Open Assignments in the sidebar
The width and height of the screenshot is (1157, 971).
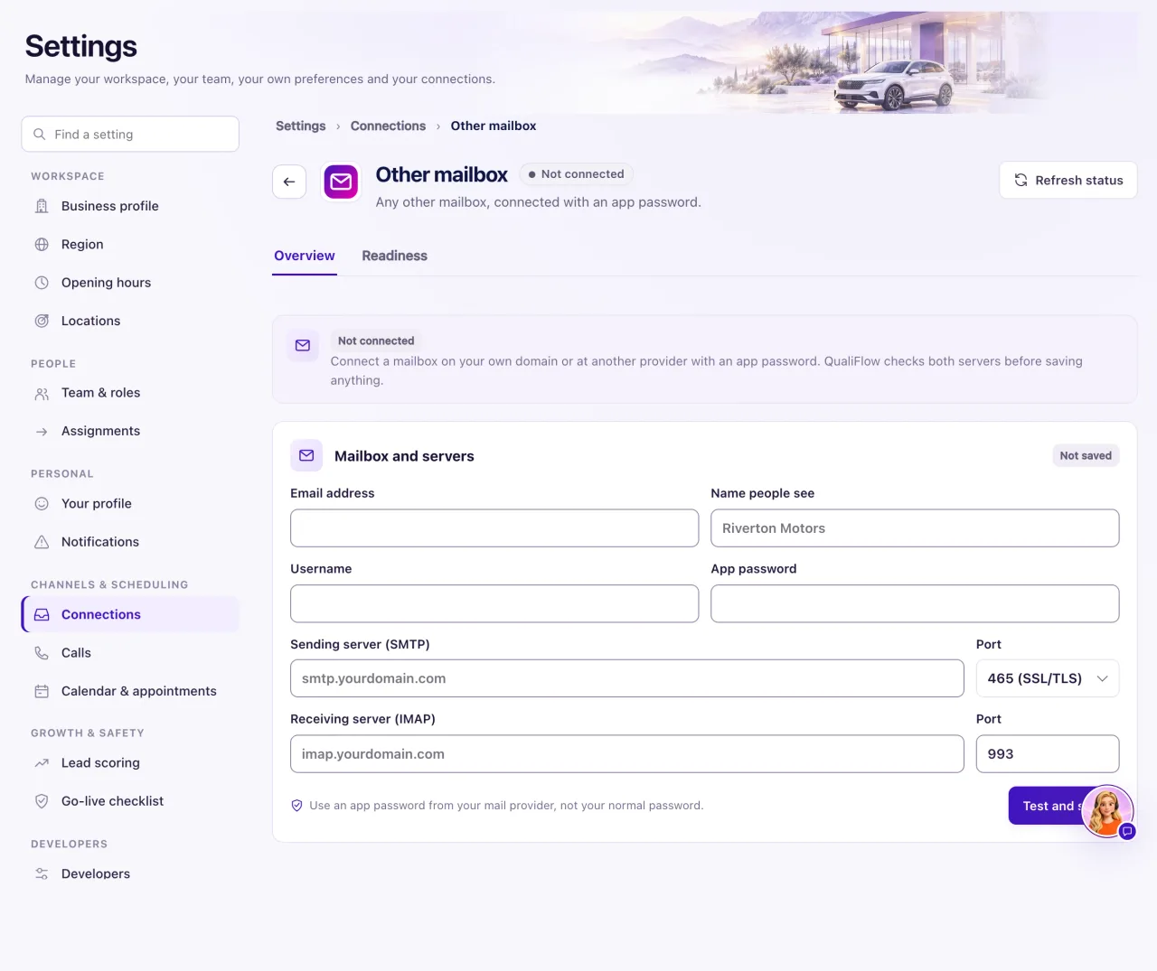pos(130,432)
